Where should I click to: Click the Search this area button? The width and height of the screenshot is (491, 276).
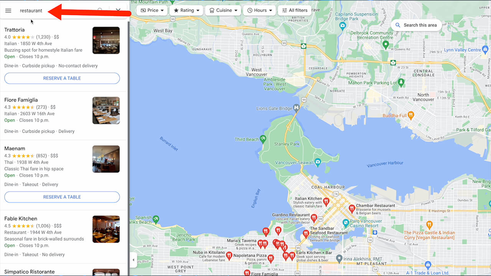click(416, 25)
